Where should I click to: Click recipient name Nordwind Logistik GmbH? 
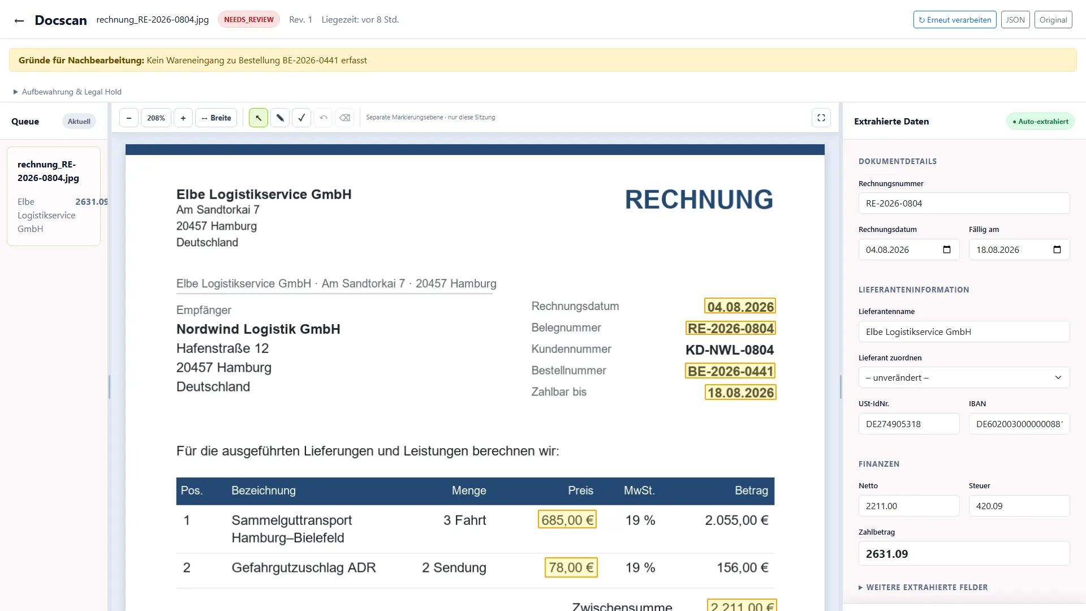pos(258,329)
